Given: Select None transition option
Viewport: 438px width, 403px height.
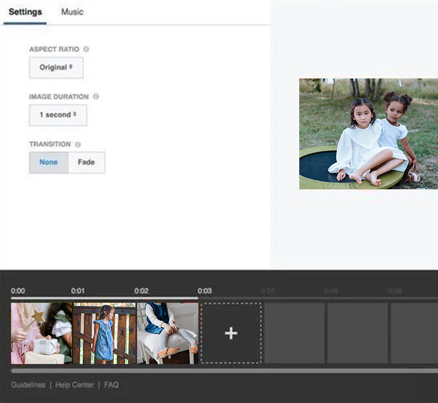Looking at the screenshot, I should (x=49, y=163).
